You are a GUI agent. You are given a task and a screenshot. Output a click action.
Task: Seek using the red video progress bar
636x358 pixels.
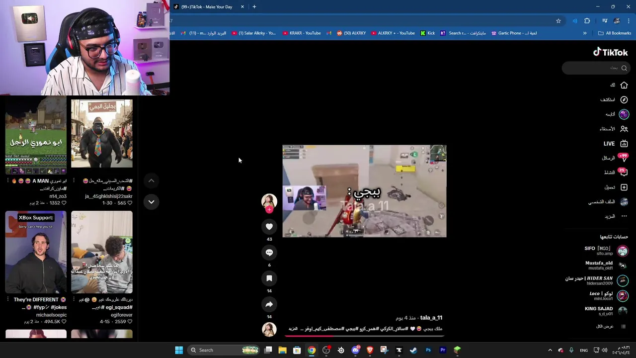(364, 336)
